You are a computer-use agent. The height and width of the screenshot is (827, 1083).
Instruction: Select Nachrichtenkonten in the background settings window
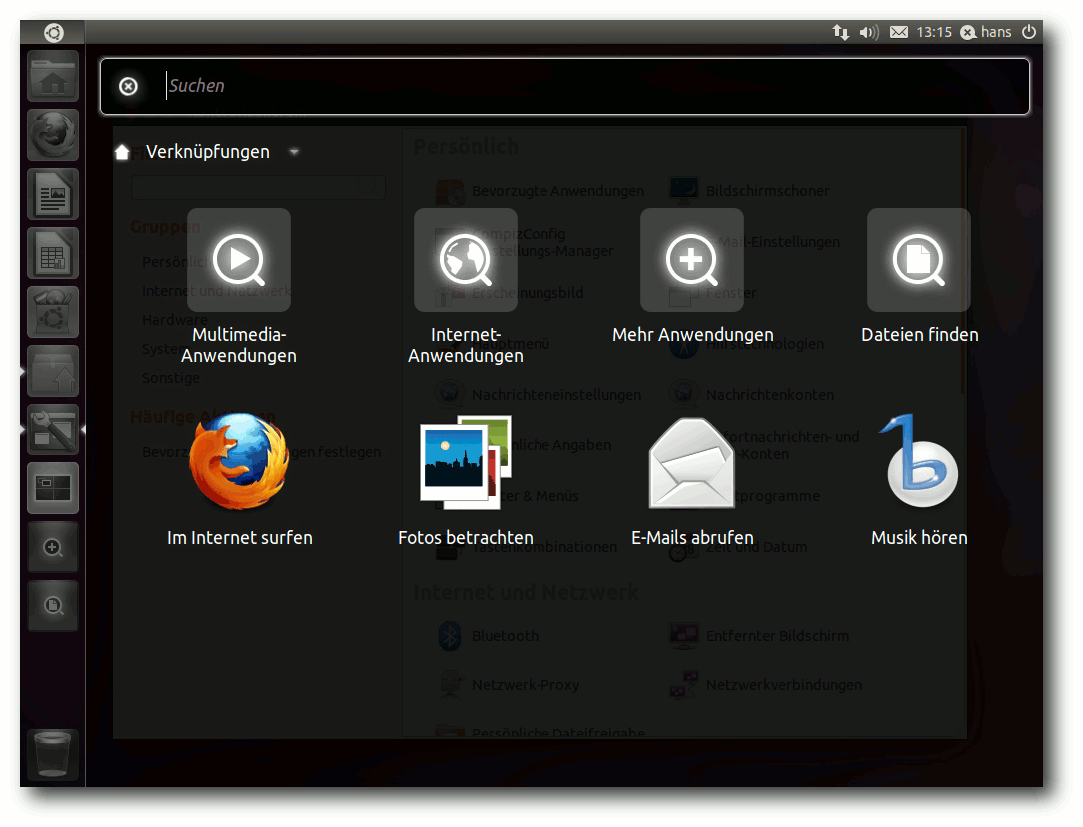click(752, 395)
